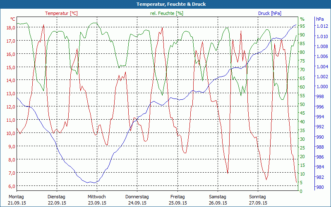This screenshot has height=207, width=331.
Task: Click the '14,0' temperature axis value
Action: tap(11, 80)
